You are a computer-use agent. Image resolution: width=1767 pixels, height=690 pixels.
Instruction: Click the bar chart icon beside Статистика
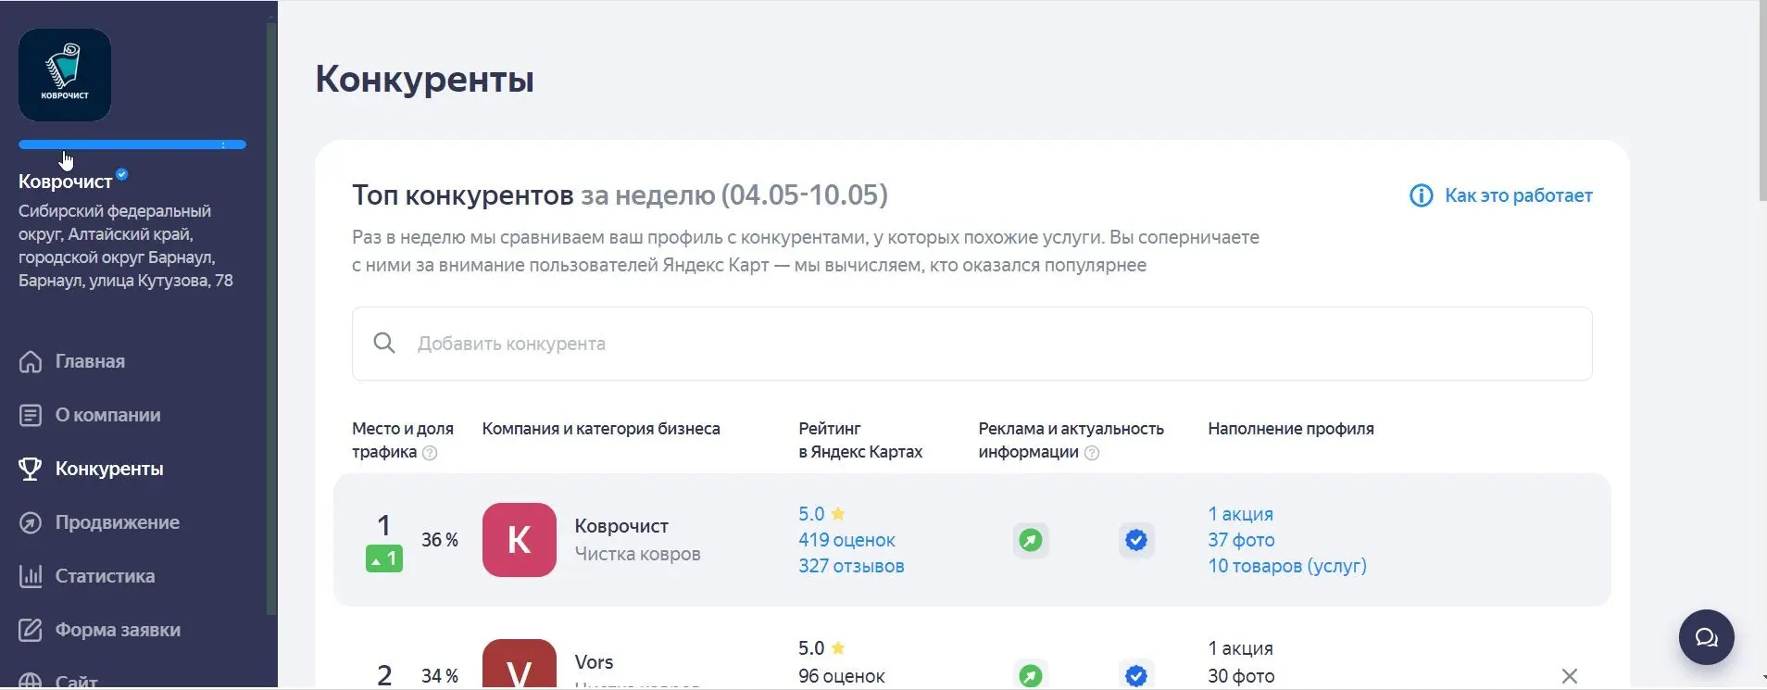(31, 576)
